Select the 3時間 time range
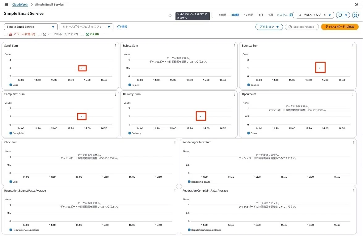Viewport: 363px width, 236px height. [235, 15]
